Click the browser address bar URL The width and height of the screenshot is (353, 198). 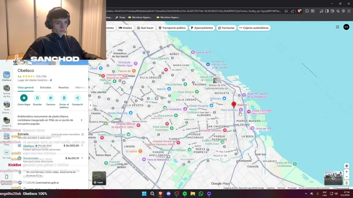pyautogui.click(x=194, y=11)
